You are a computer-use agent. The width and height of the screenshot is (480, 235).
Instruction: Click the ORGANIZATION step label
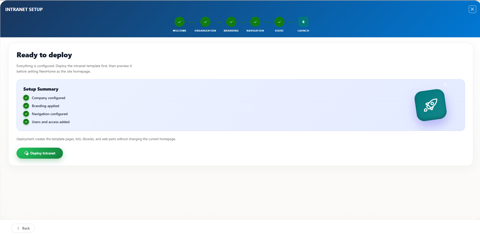click(x=205, y=31)
